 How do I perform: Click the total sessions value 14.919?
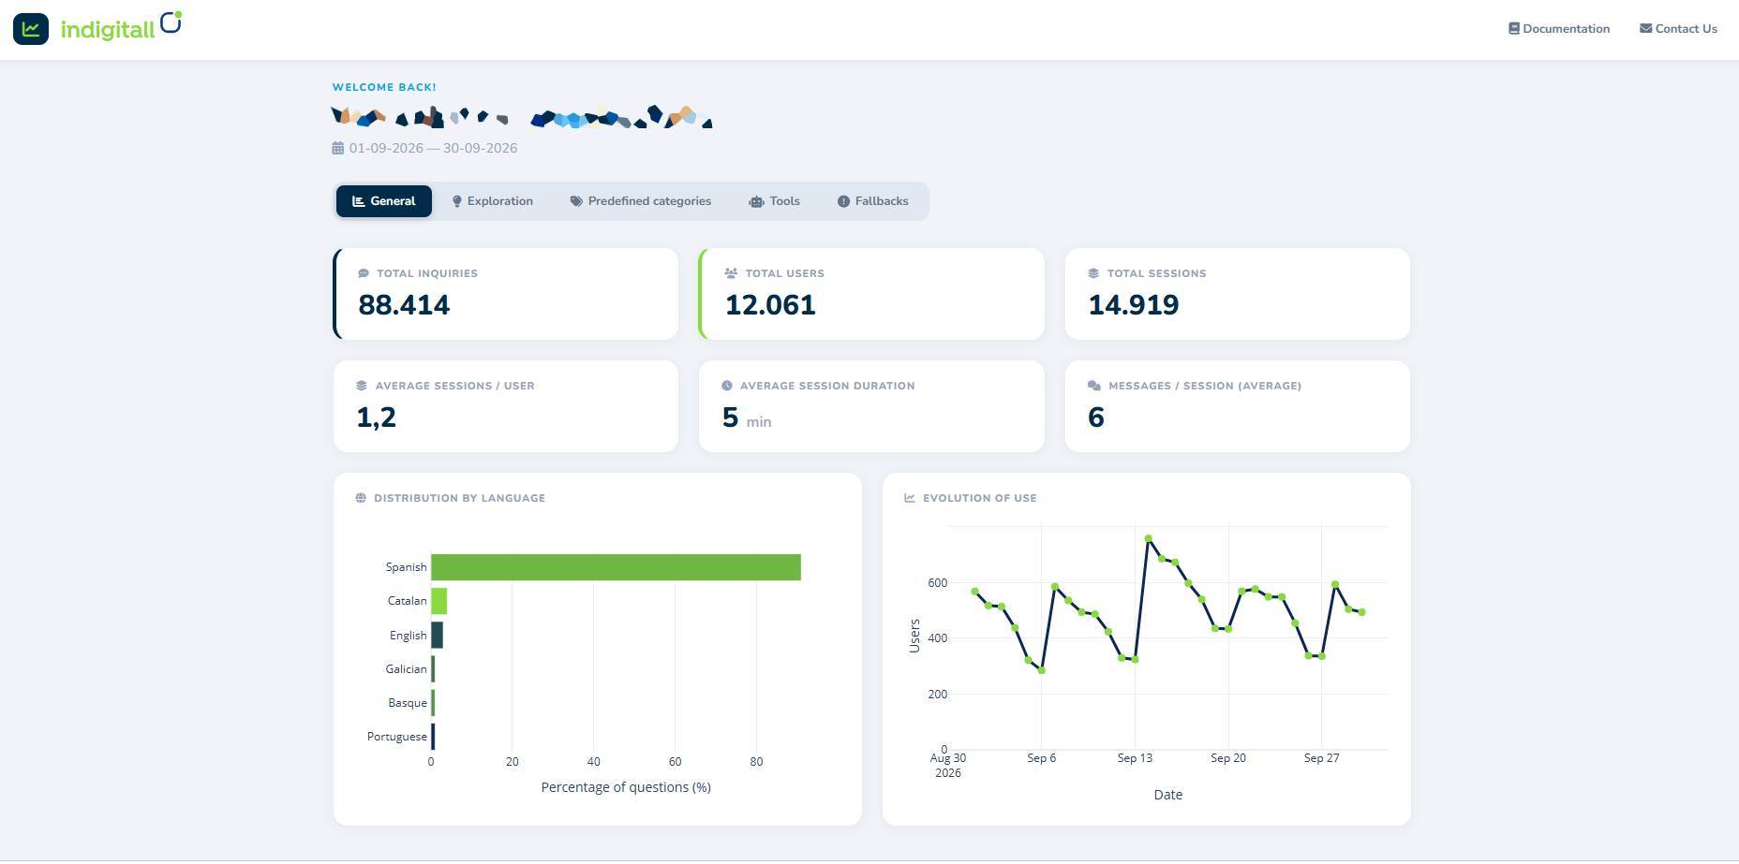pyautogui.click(x=1134, y=305)
